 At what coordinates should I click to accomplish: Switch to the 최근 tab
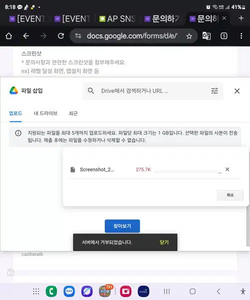tap(73, 113)
